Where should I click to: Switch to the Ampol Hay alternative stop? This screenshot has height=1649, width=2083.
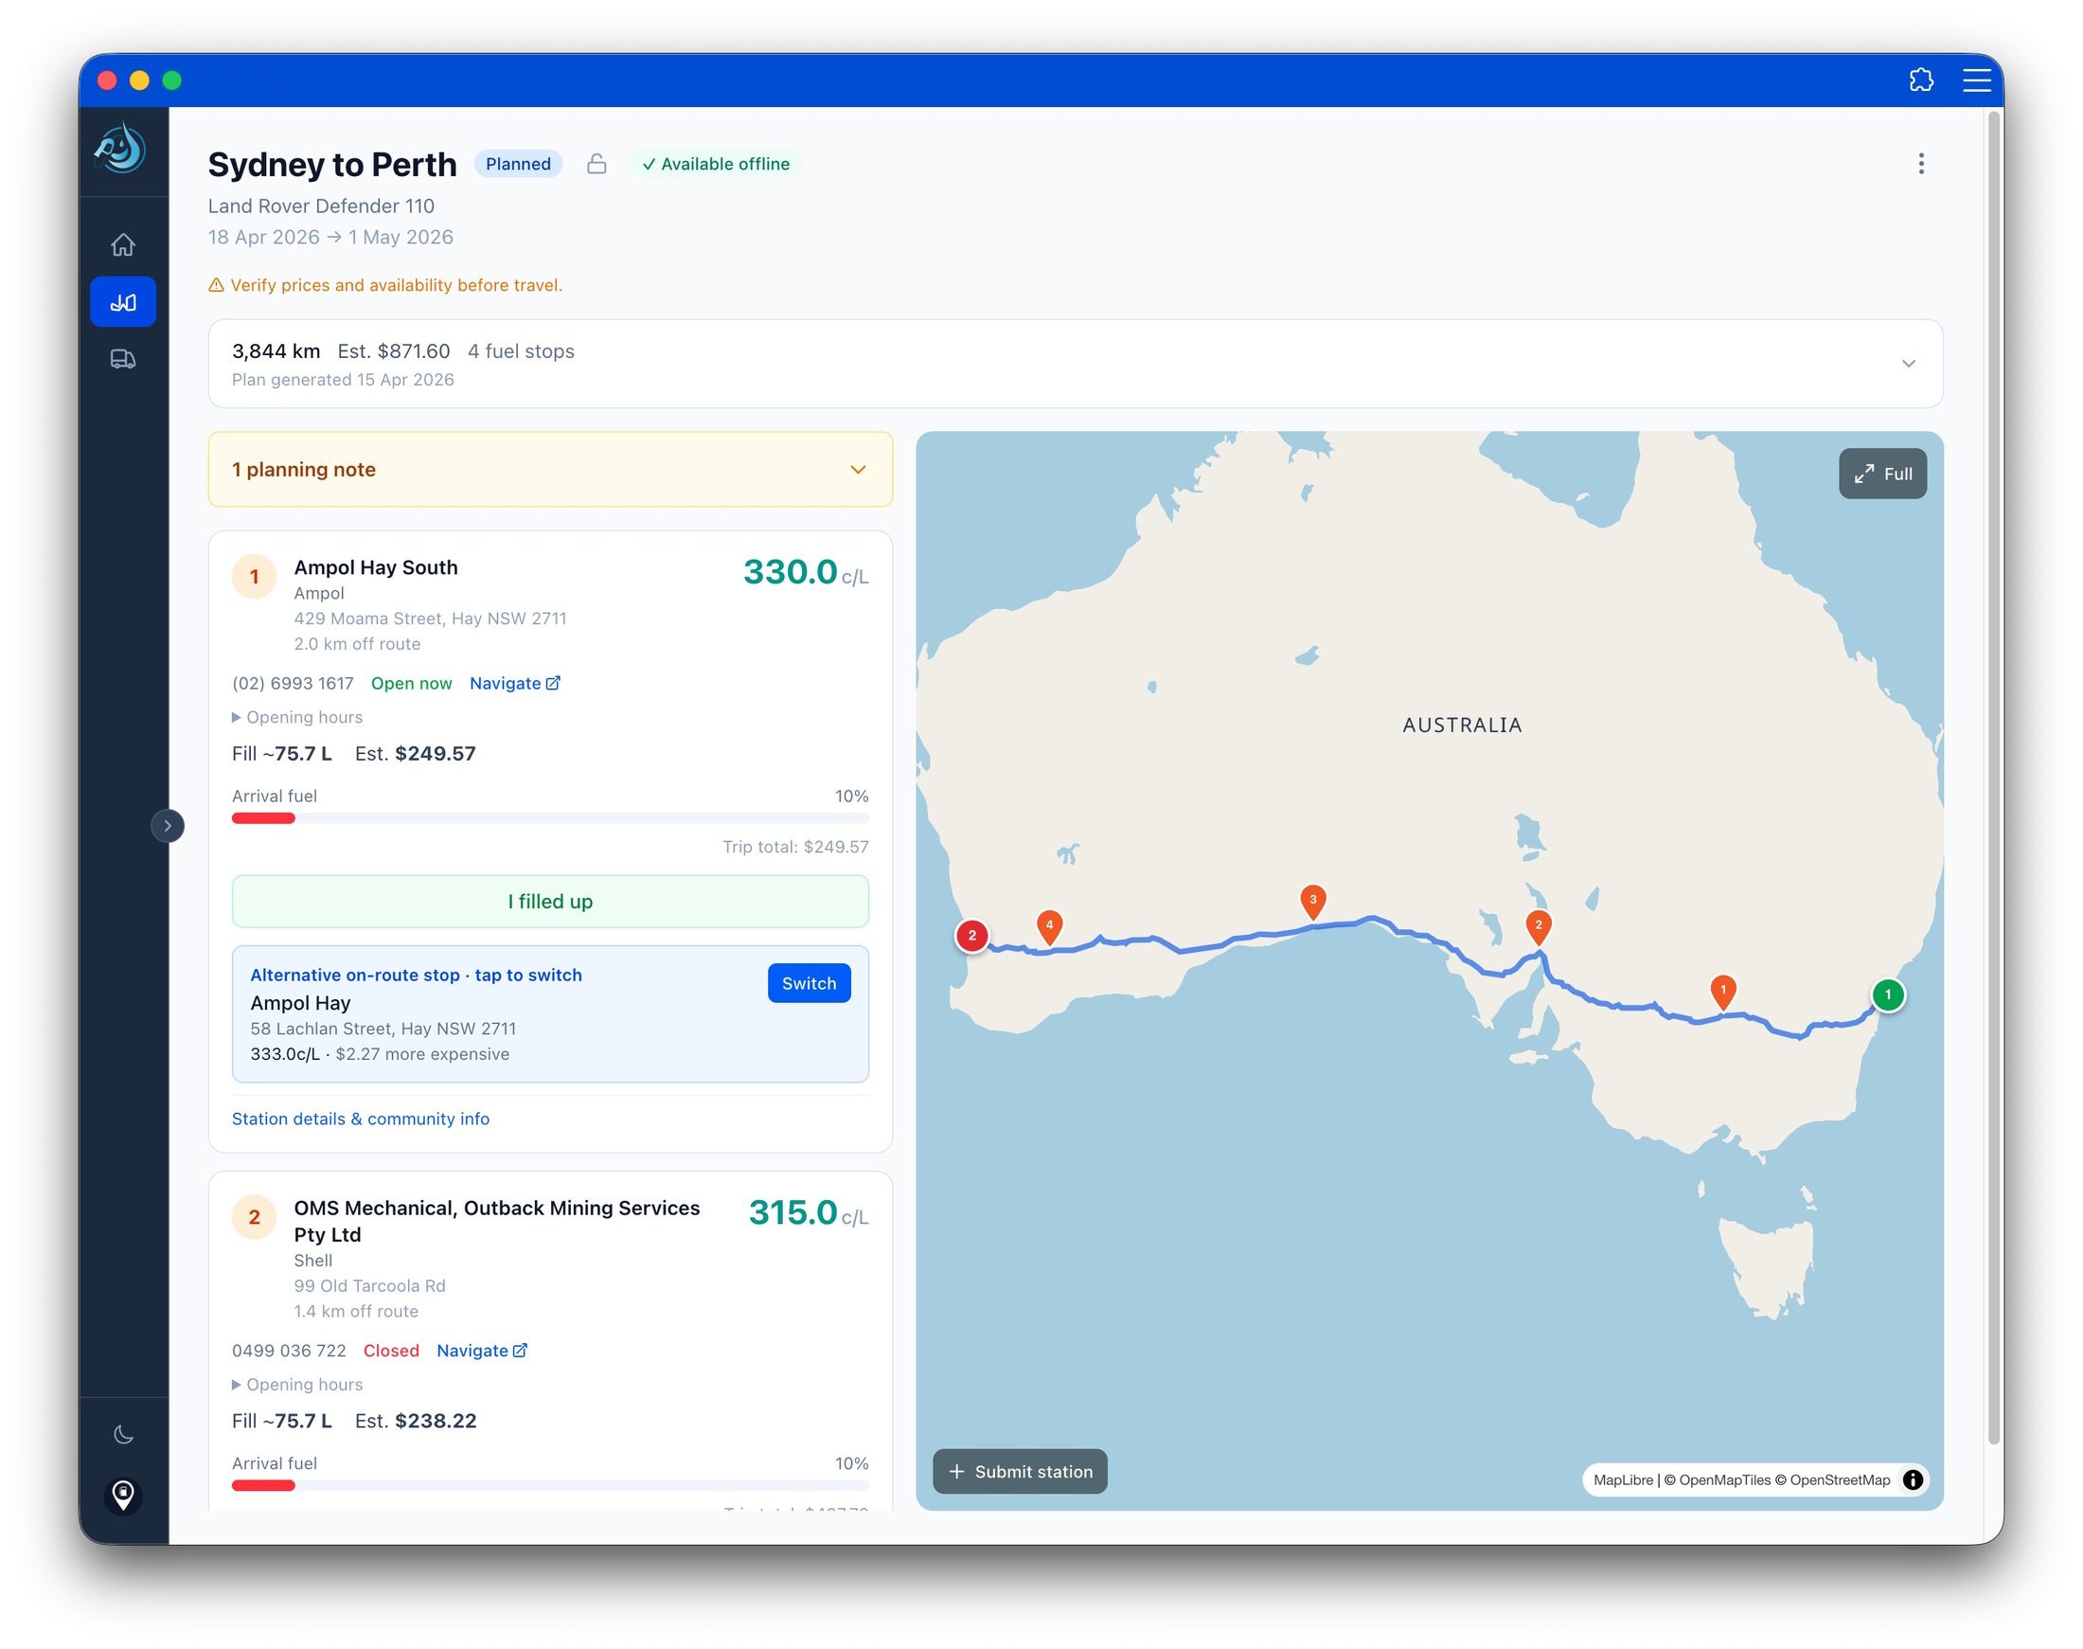(x=809, y=983)
